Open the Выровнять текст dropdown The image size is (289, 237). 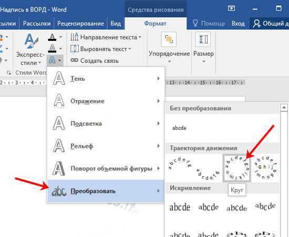[101, 49]
